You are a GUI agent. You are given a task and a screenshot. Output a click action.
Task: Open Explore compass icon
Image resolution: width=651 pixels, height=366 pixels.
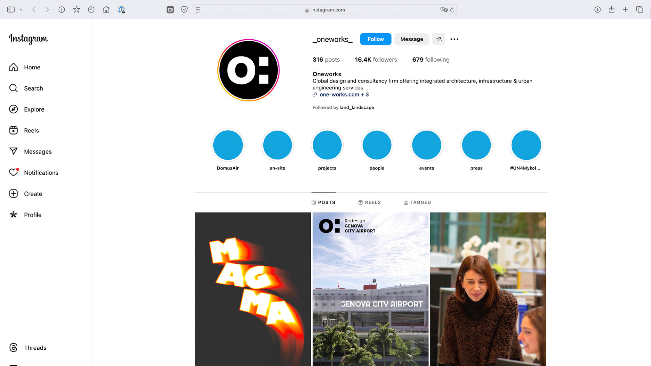coord(14,109)
